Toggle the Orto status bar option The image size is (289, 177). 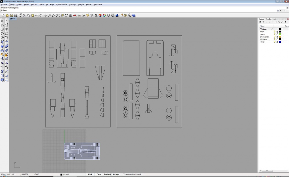click(x=99, y=174)
